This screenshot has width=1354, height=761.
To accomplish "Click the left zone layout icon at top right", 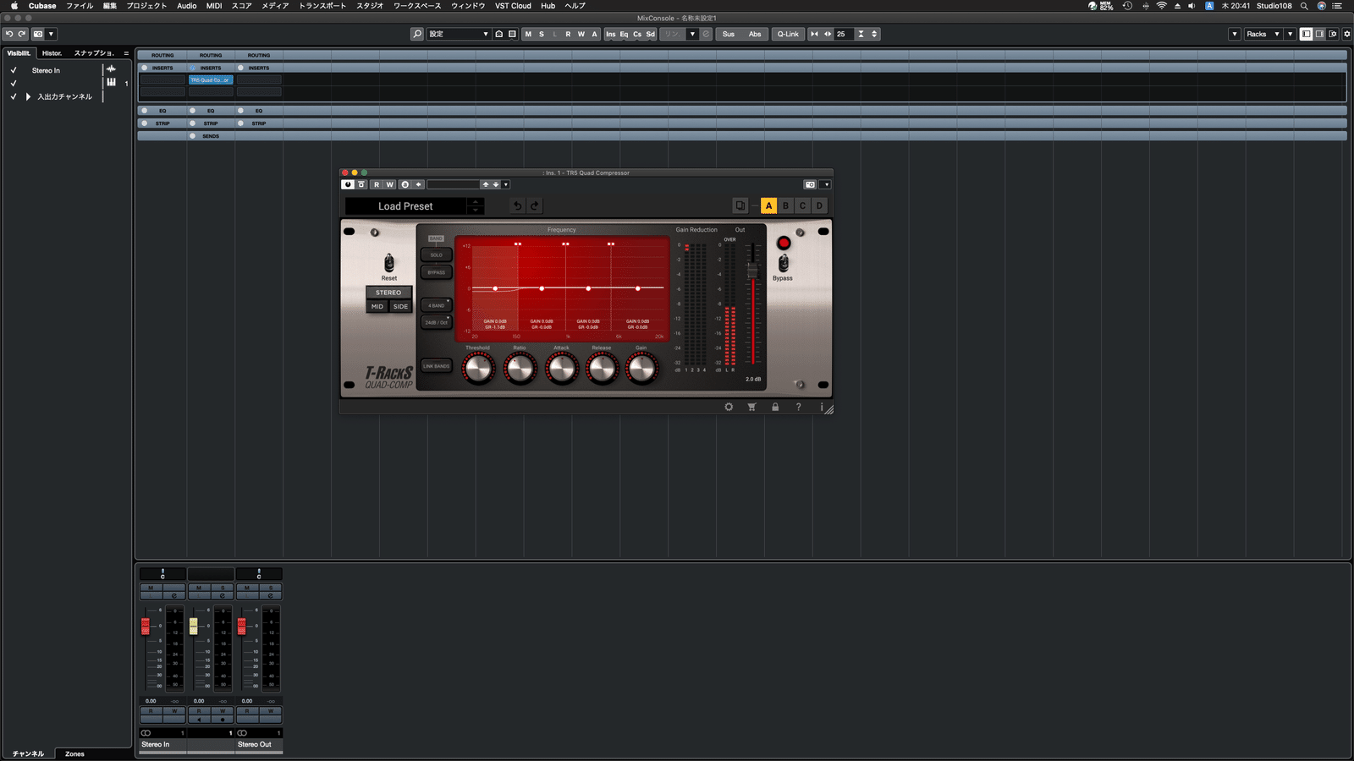I will pos(1307,34).
